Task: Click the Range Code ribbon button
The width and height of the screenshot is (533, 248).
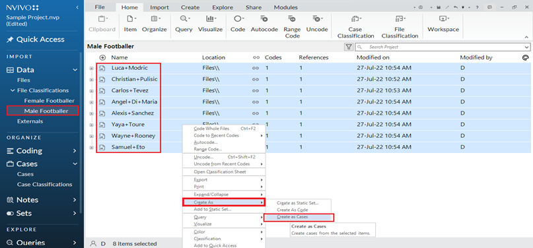Action: point(292,26)
